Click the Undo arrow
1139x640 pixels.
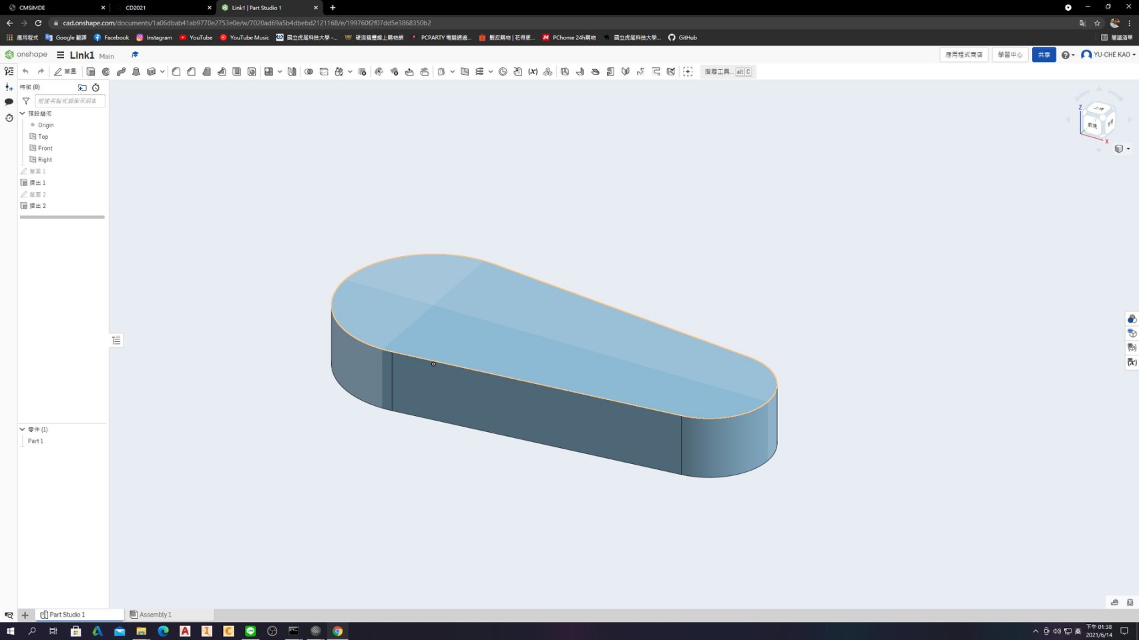click(x=25, y=71)
